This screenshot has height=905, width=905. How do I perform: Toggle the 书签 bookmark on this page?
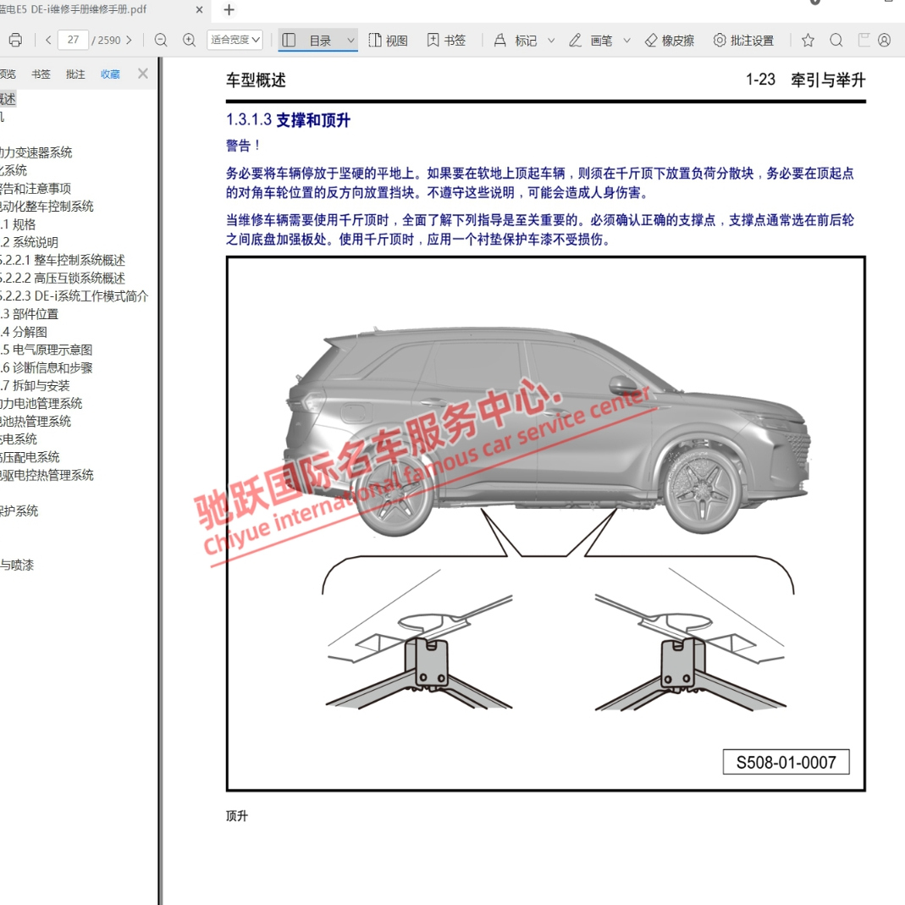[x=446, y=40]
